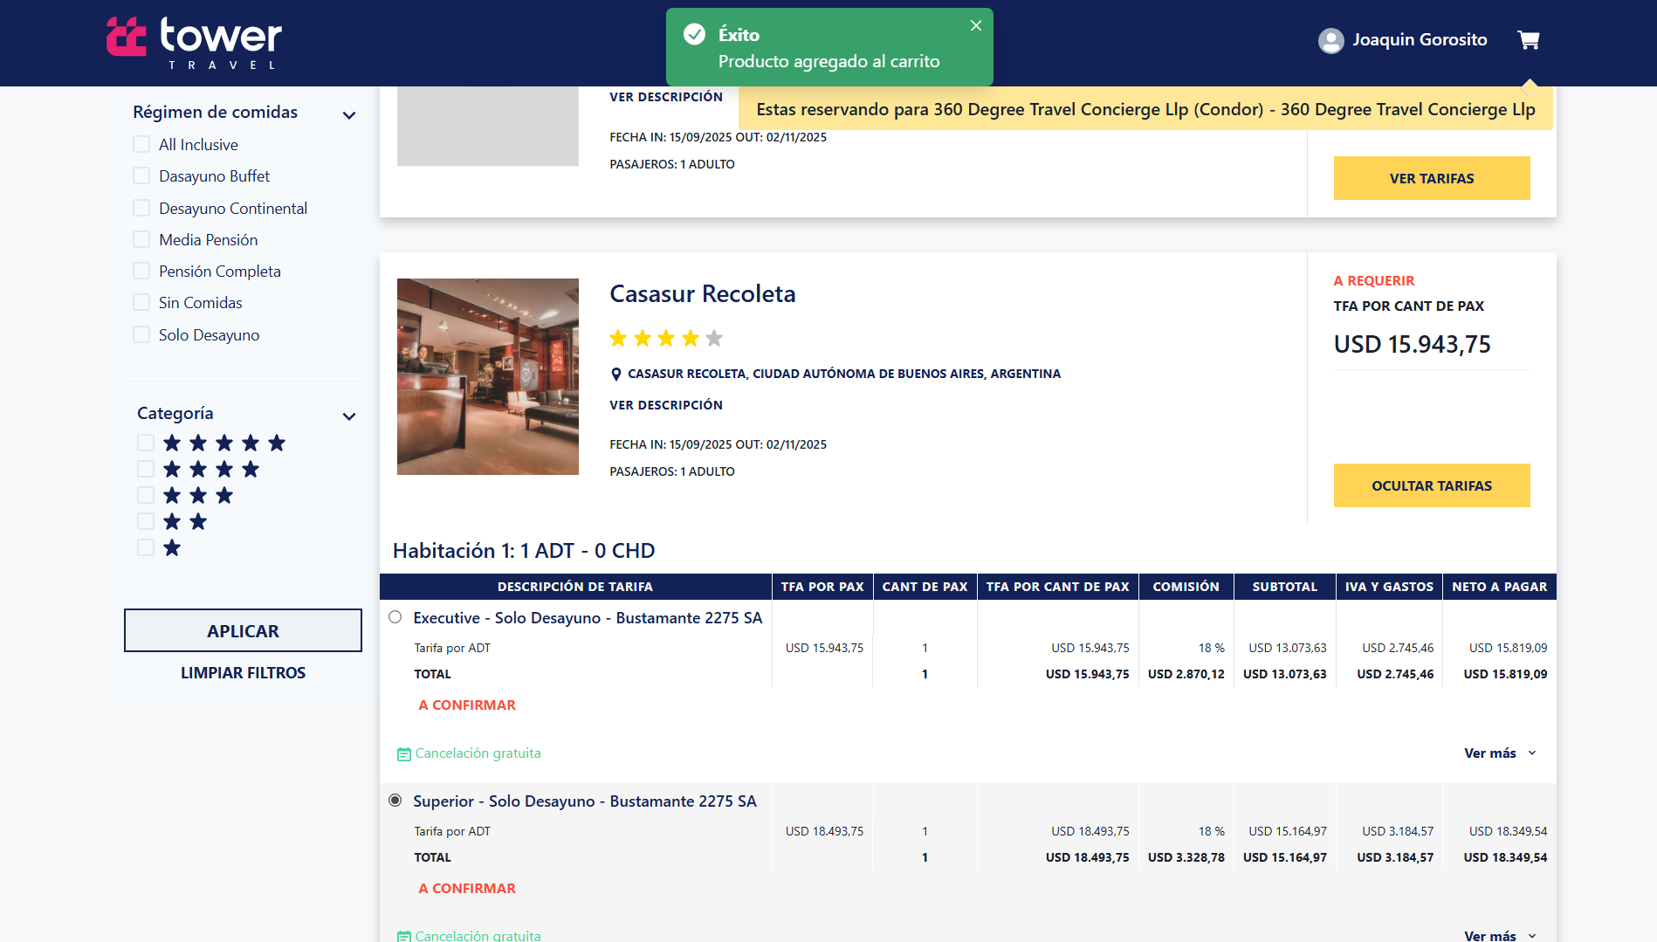The image size is (1657, 942).
Task: Click the Casasur Recoleta hotel photo
Action: point(487,376)
